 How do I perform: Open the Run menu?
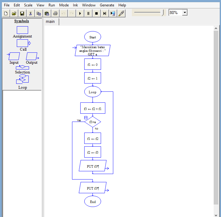coord(52,5)
